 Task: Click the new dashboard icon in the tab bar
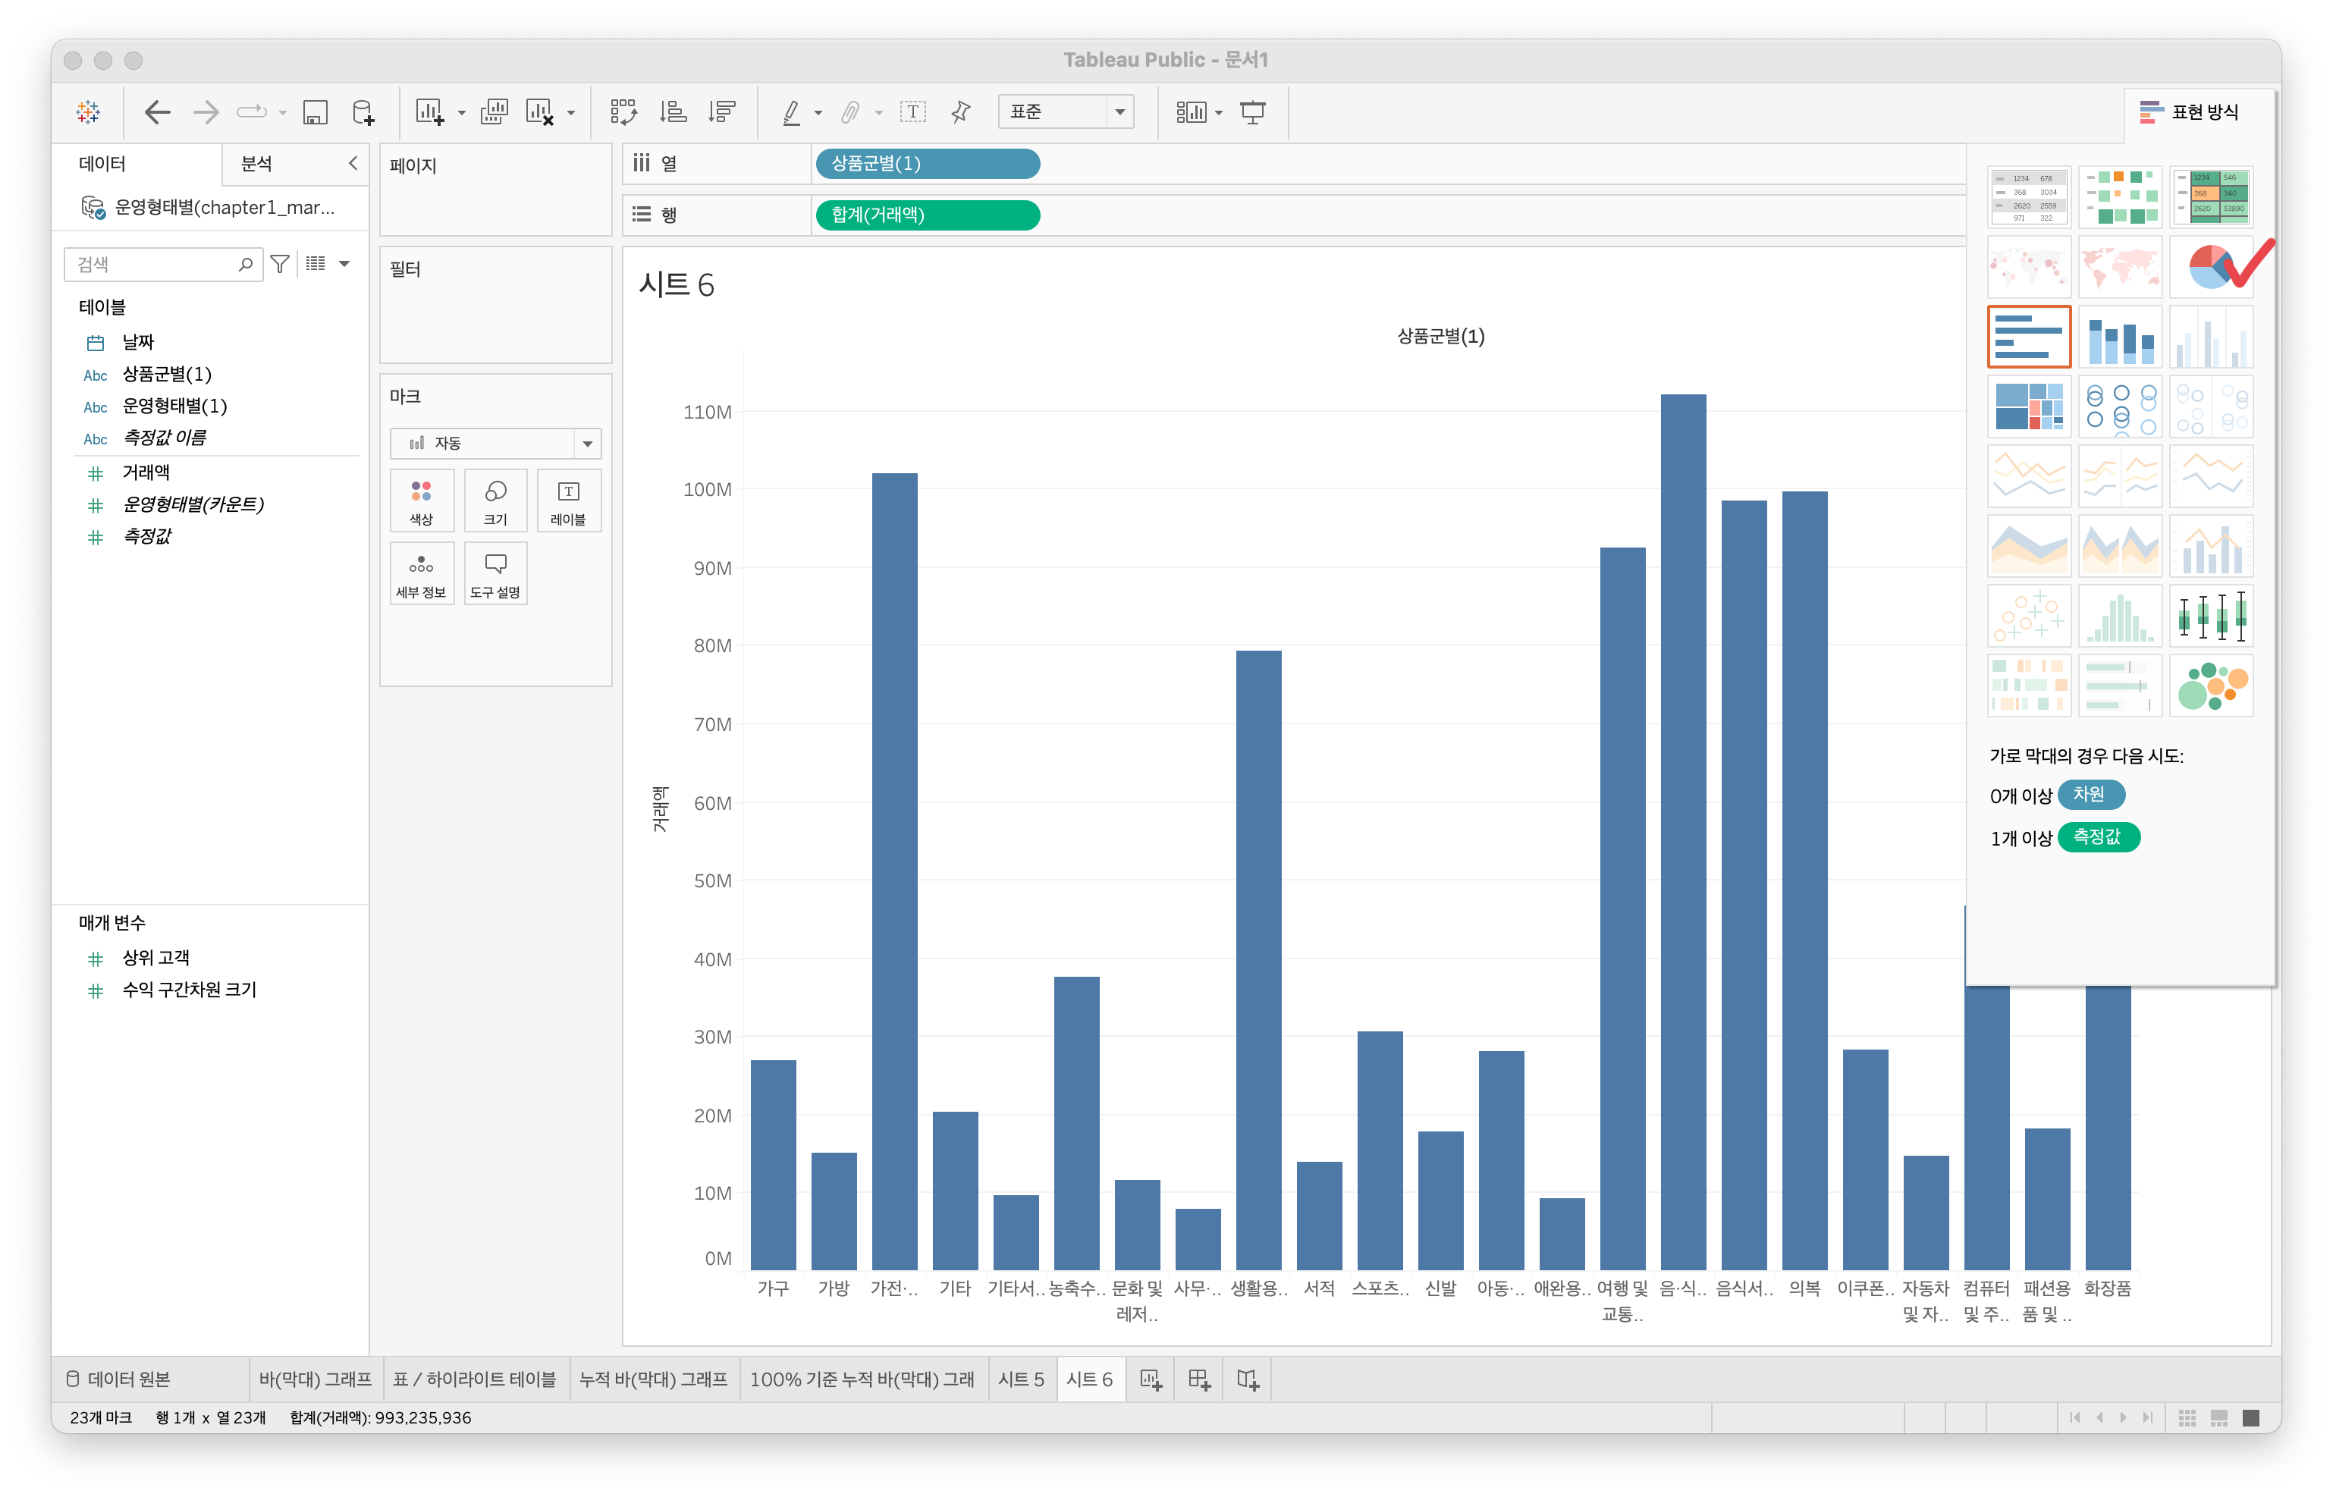(1198, 1379)
